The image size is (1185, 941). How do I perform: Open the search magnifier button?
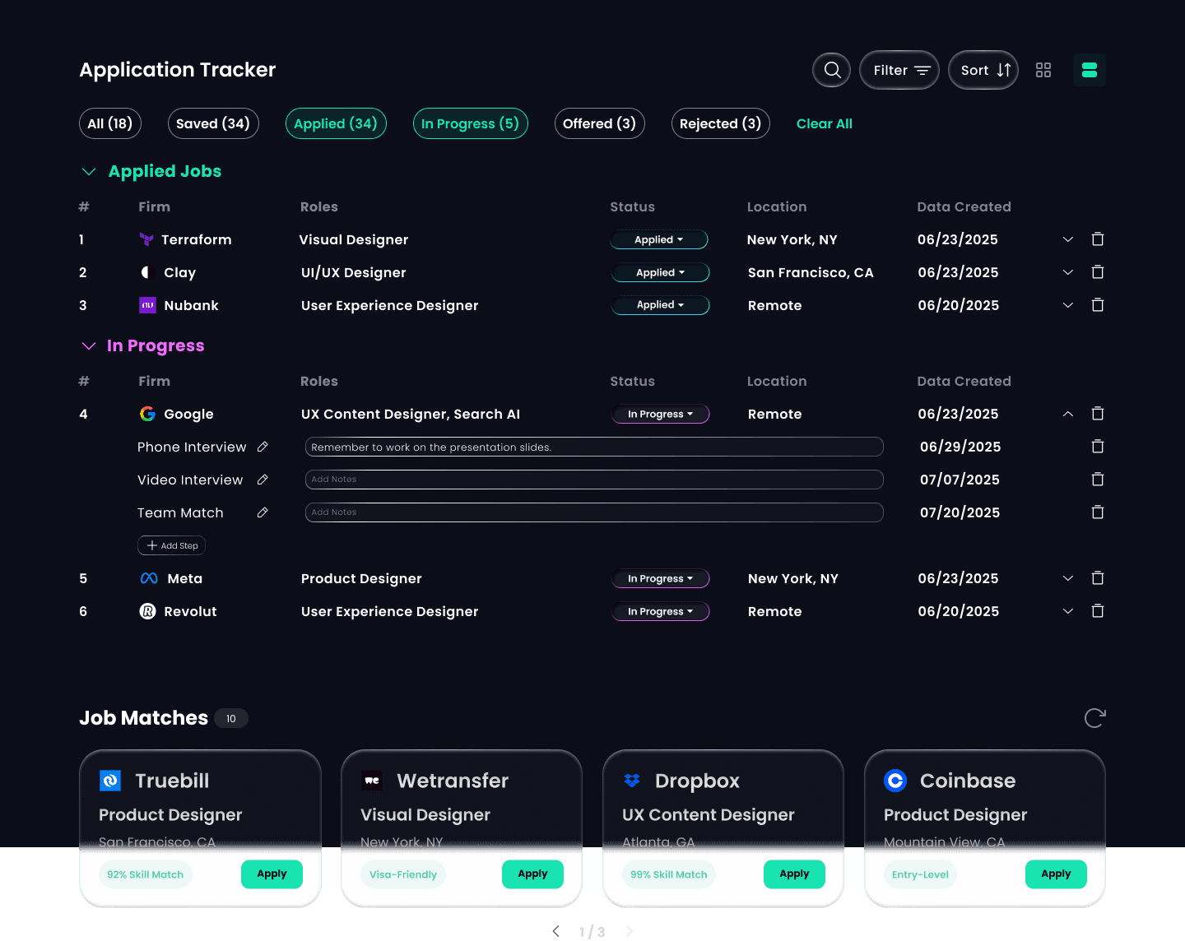pyautogui.click(x=831, y=70)
